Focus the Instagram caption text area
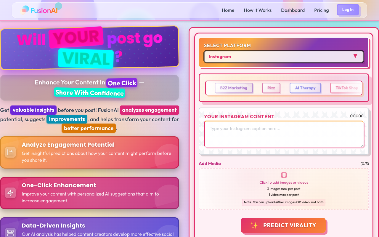 tap(284, 134)
